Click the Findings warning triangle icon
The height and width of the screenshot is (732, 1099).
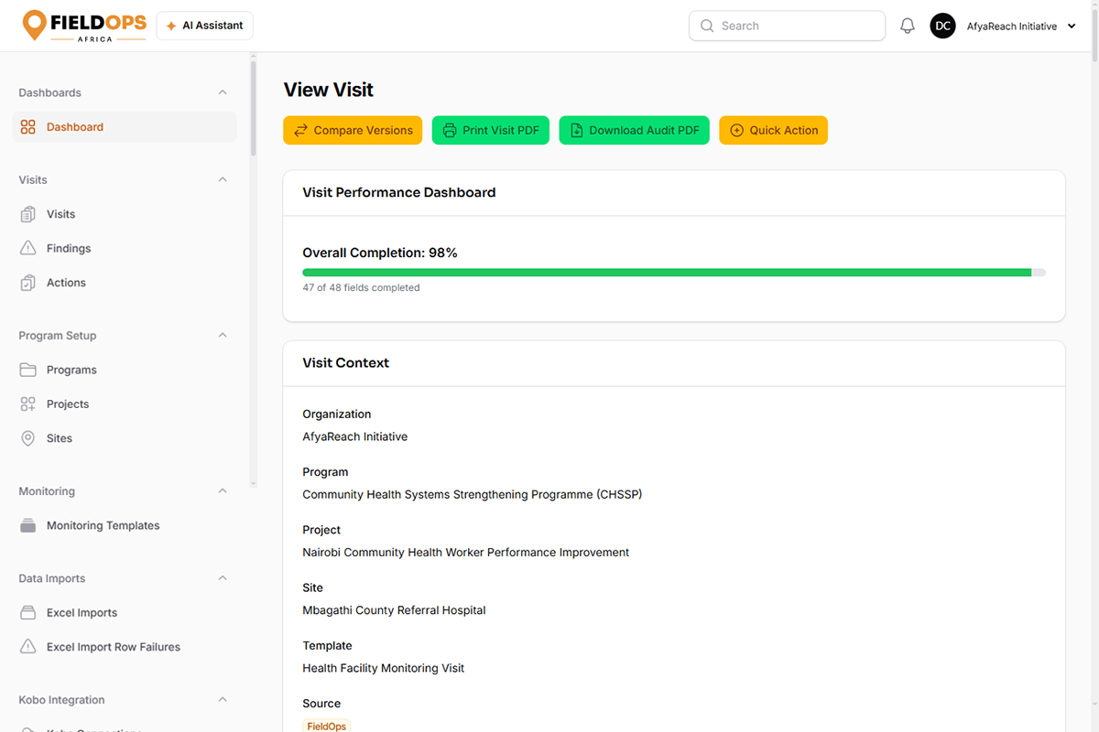click(28, 248)
